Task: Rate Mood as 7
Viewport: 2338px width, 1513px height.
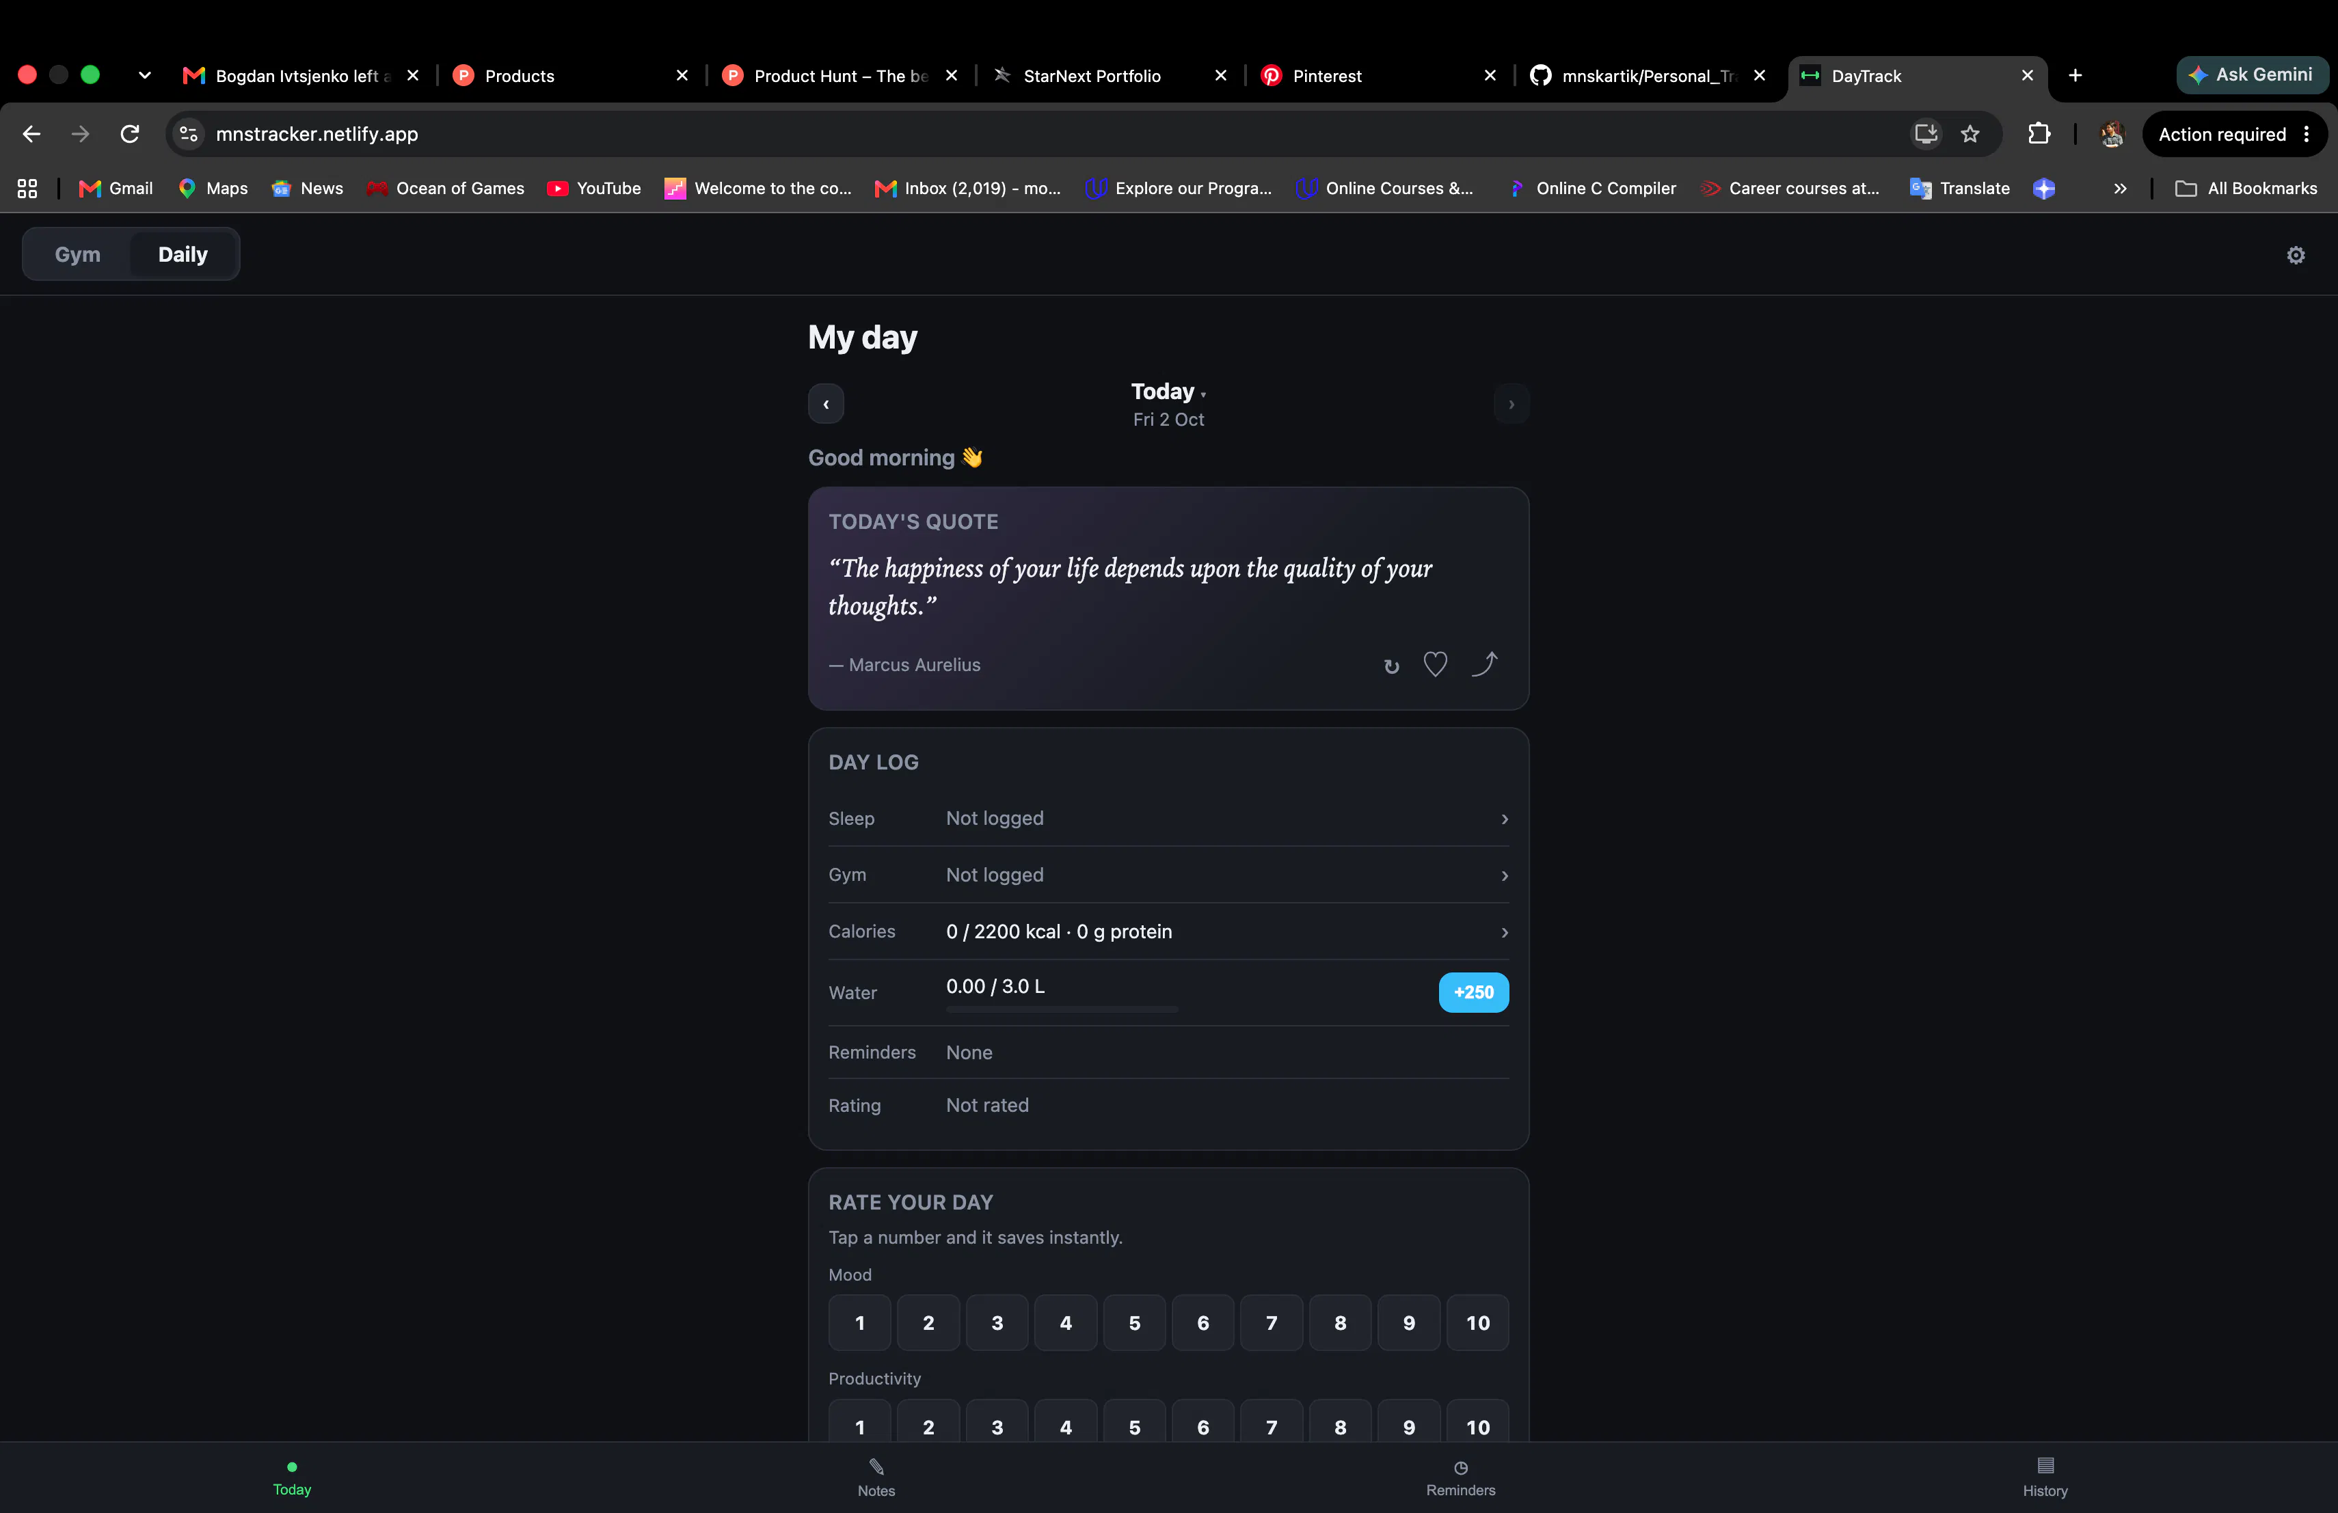Action: coord(1271,1322)
